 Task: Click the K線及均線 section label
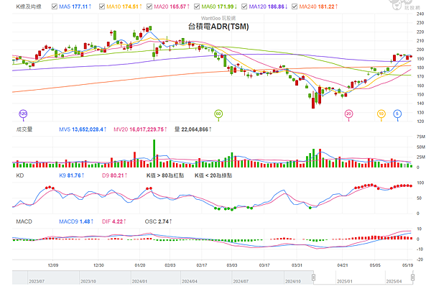[x=29, y=6]
